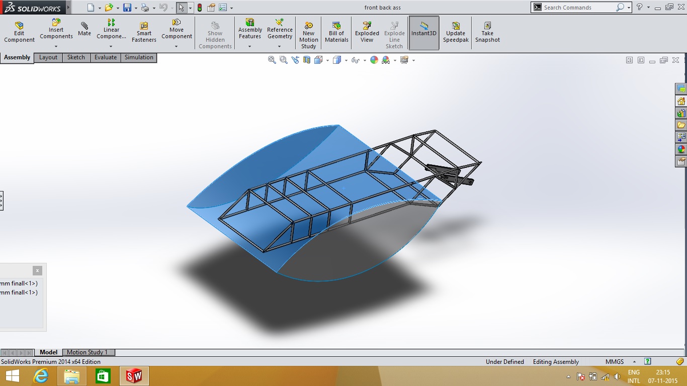
Task: Click Zoom to Fit icon
Action: click(272, 60)
